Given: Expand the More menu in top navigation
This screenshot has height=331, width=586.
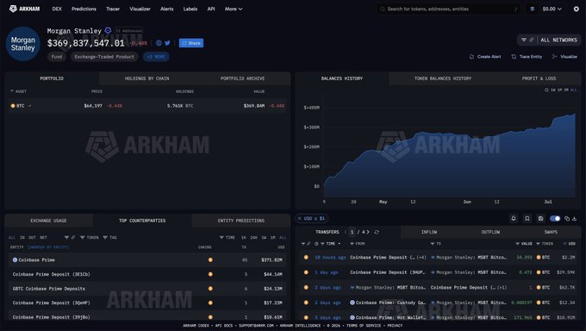Looking at the screenshot, I should point(234,9).
